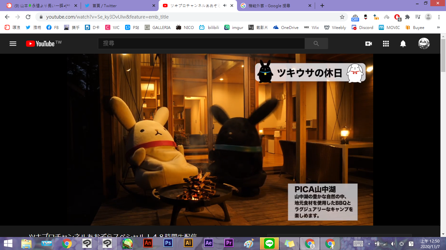Open the D卡 bookmark
446x250 pixels.
pos(92,28)
